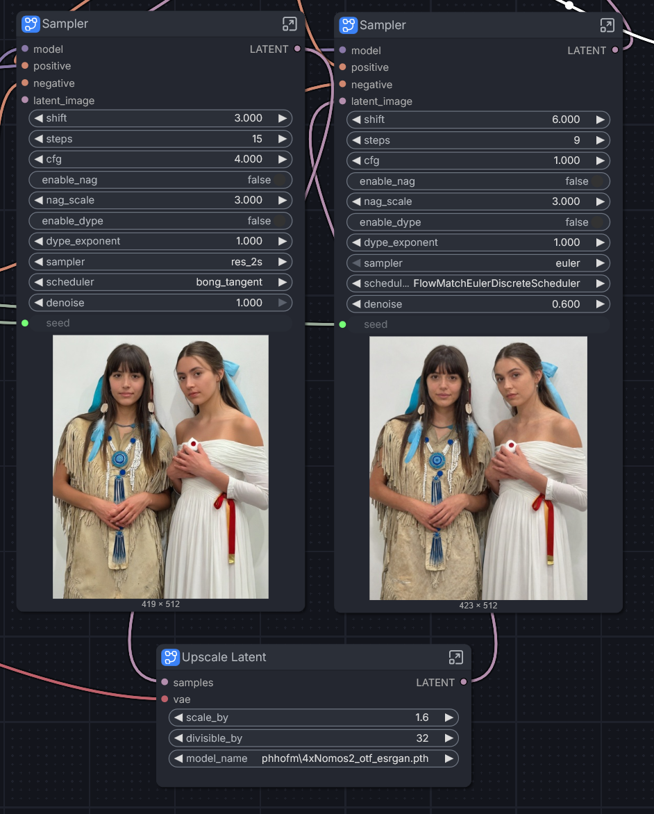Click the left Sampler's LATENT output socket

[x=297, y=49]
